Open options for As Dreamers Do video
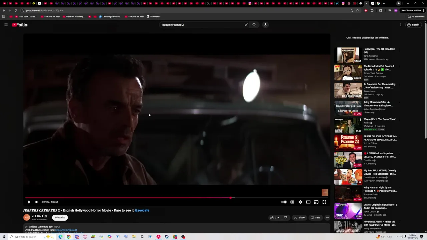This screenshot has width=427, height=240. coord(400,85)
